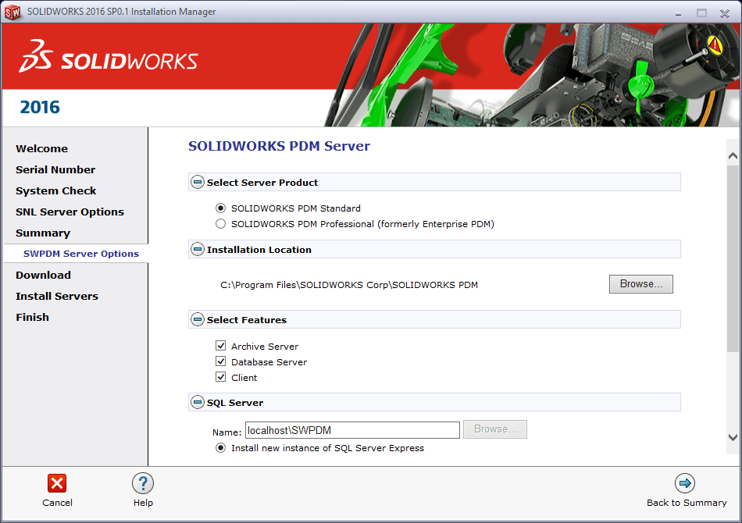Collapse the SQL Server section
The width and height of the screenshot is (742, 523).
(x=198, y=403)
